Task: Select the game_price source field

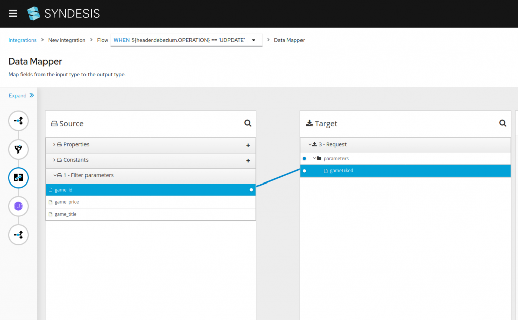Action: (x=67, y=202)
